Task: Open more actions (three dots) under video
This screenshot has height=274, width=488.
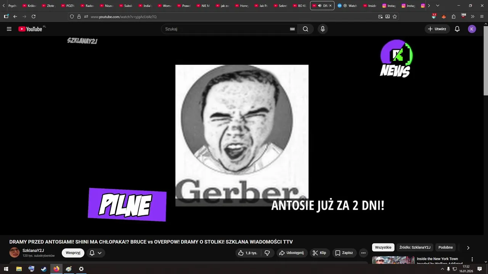Action: 363,253
